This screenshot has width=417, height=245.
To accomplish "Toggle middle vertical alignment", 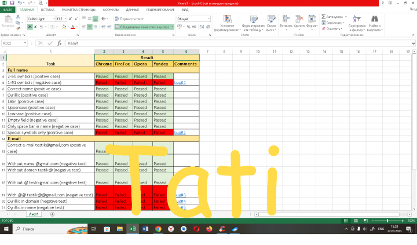I will (90, 19).
